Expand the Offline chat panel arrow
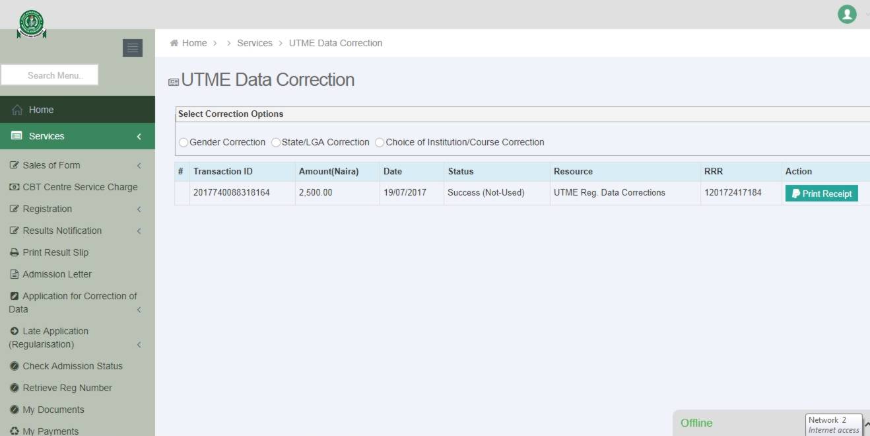Screen dimensions: 870x436 [x=867, y=424]
